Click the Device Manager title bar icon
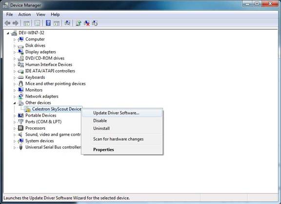This screenshot has height=204, width=281. pos(6,5)
